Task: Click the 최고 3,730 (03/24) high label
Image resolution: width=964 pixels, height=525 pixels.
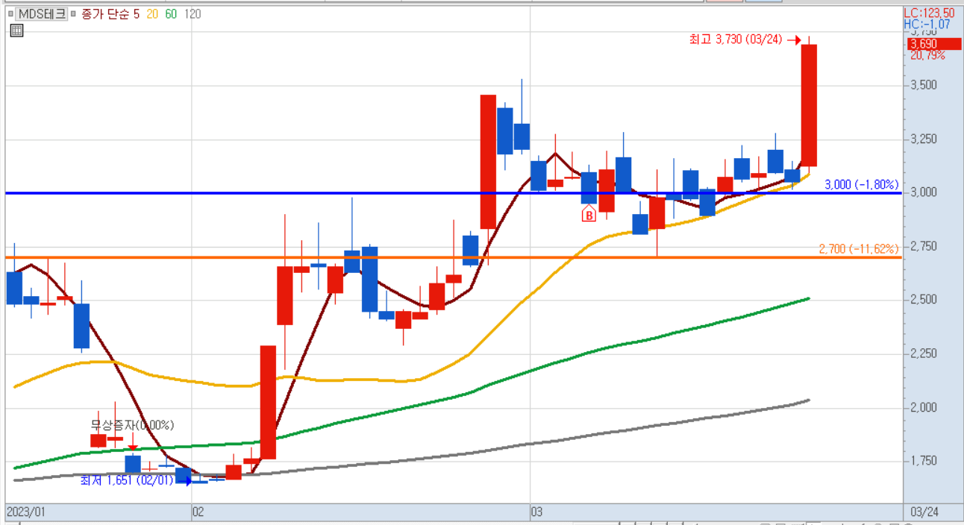Action: tap(736, 40)
